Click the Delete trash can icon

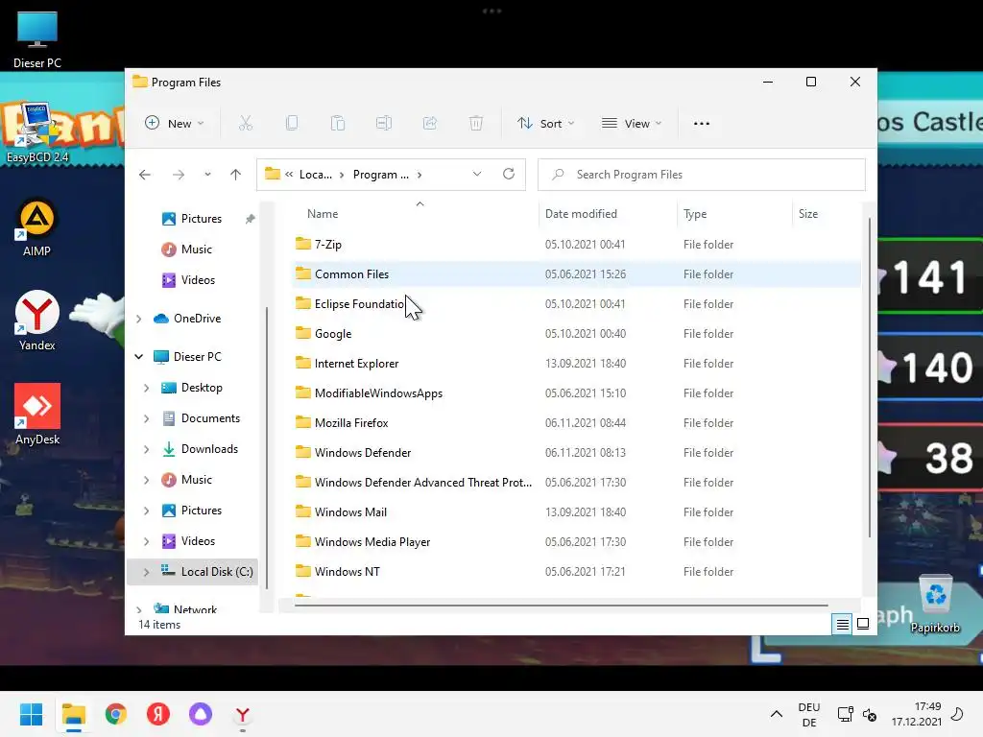point(476,123)
